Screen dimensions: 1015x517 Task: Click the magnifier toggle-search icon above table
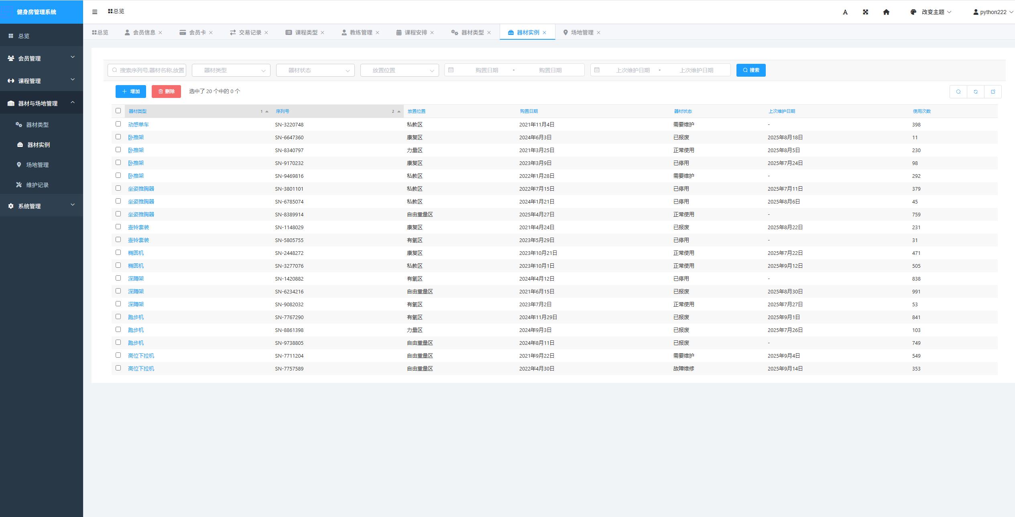[958, 92]
